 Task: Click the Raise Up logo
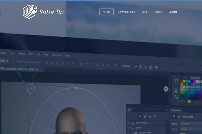coord(43,12)
